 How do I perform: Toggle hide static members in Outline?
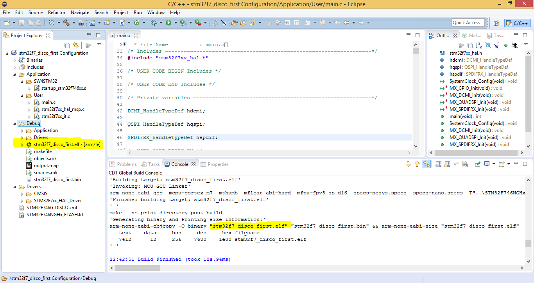497,45
